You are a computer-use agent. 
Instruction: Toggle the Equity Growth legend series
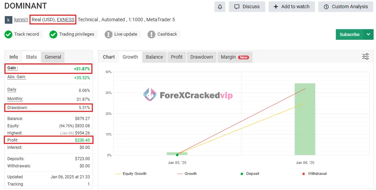pyautogui.click(x=131, y=174)
